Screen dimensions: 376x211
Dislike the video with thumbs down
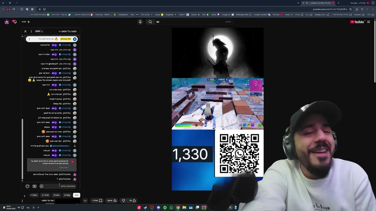[123, 200]
